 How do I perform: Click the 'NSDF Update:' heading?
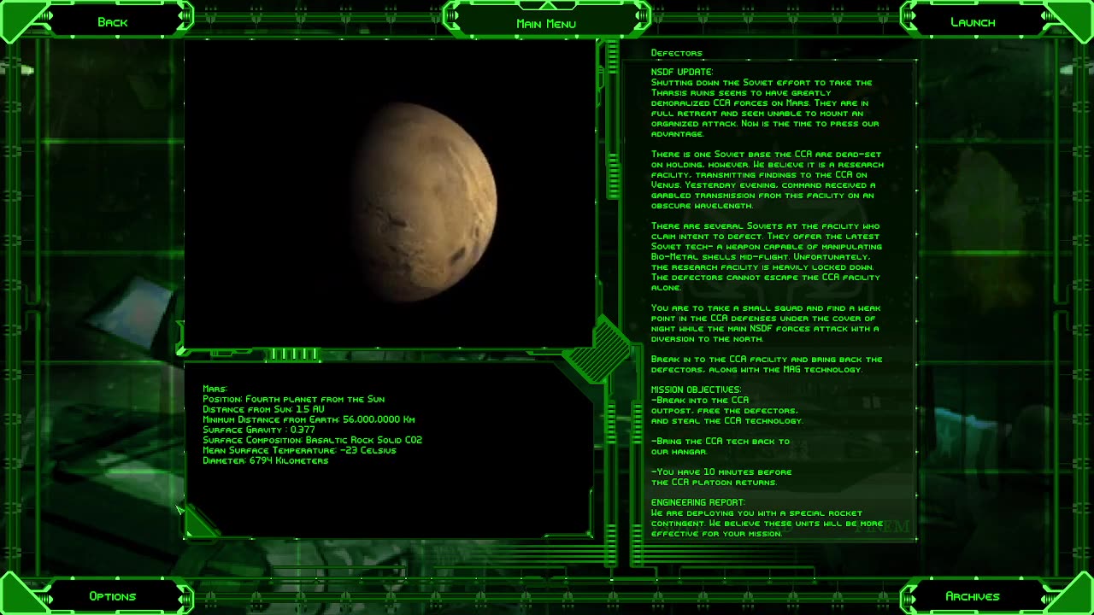681,72
